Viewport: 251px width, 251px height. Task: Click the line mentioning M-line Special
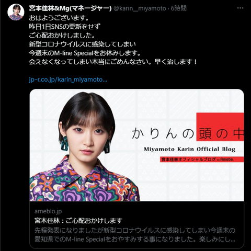pos(85,53)
